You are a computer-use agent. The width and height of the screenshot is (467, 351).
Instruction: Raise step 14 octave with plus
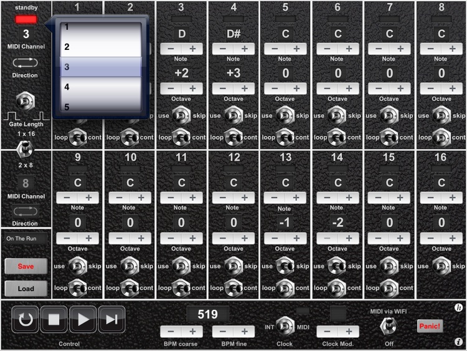[349, 238]
